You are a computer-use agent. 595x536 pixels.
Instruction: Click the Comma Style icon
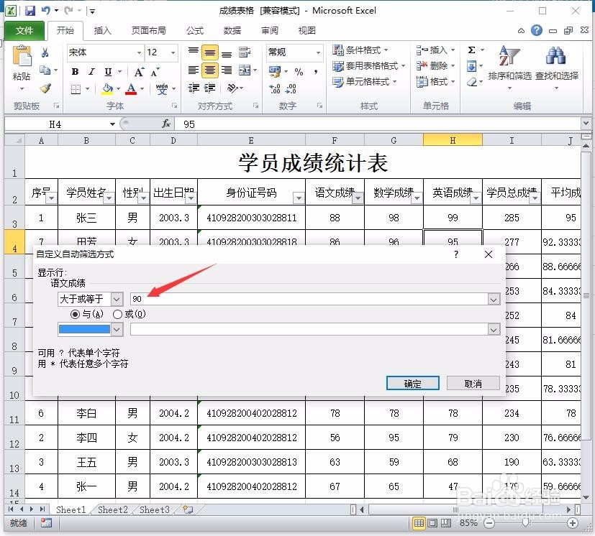316,72
